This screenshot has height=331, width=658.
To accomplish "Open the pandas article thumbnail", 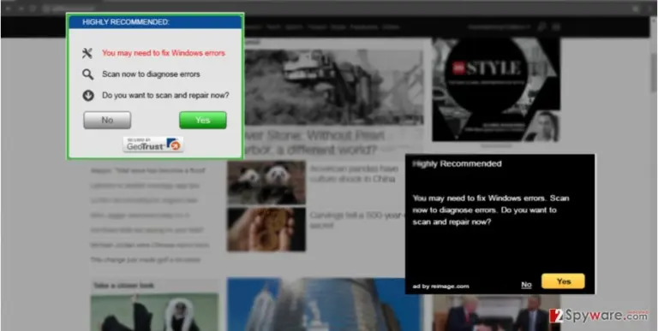I will [266, 183].
